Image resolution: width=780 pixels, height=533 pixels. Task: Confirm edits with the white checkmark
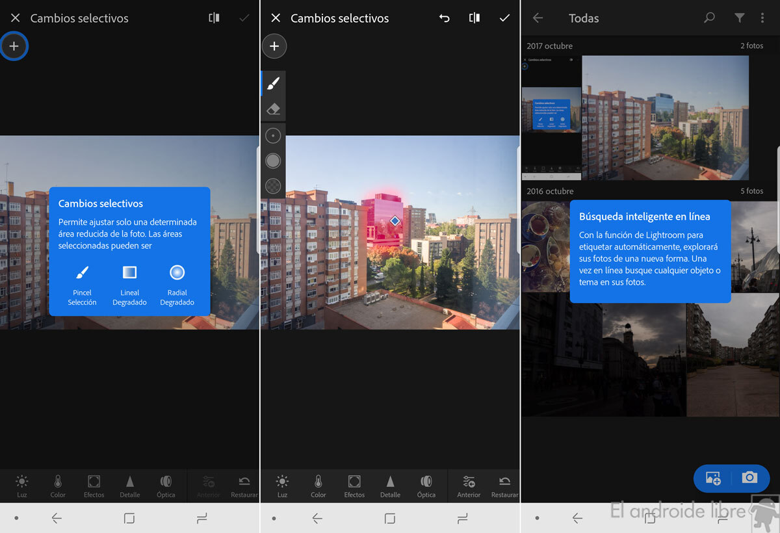(x=504, y=18)
